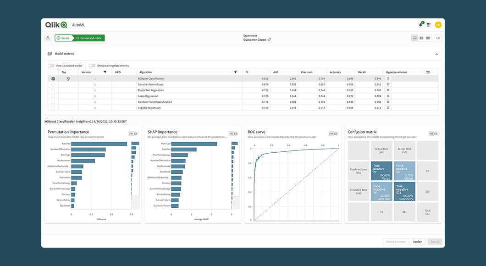This screenshot has width=486, height=266.
Task: Open the notifications bell
Action: (x=420, y=25)
